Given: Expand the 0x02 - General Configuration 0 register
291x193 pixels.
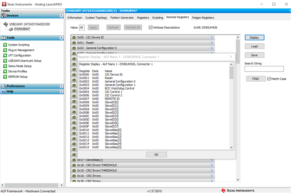Looking at the screenshot, I should pyautogui.click(x=212, y=48).
